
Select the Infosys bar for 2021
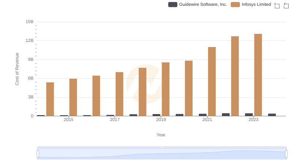coord(212,82)
